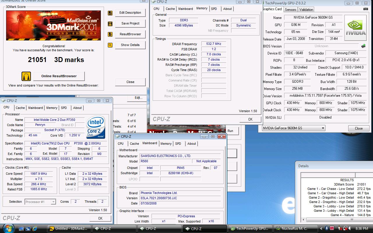Click the Save Project button
373x233 pixels.
tap(130, 24)
